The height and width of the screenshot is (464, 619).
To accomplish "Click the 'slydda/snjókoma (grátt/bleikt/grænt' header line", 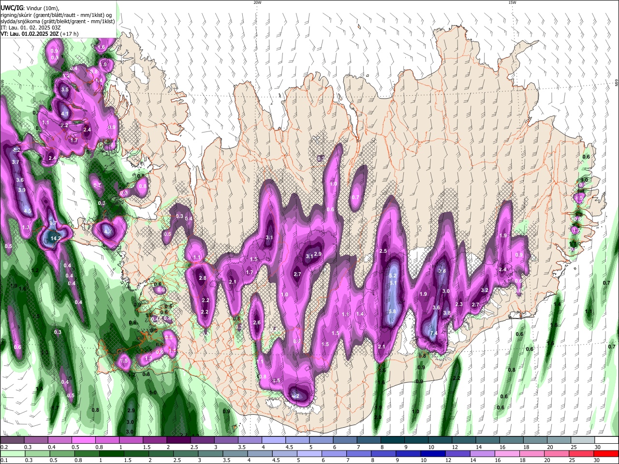I will coord(58,21).
